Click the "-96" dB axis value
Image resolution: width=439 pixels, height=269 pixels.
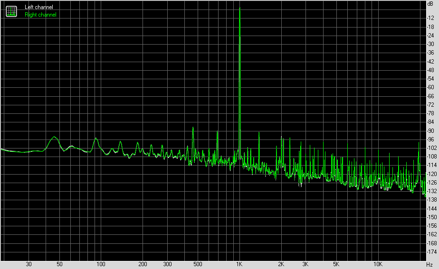pyautogui.click(x=430, y=139)
